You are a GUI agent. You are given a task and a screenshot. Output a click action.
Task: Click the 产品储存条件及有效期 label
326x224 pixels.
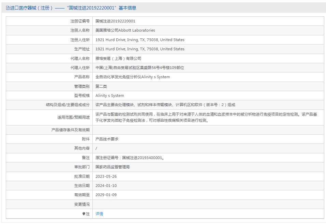pyautogui.click(x=71, y=130)
